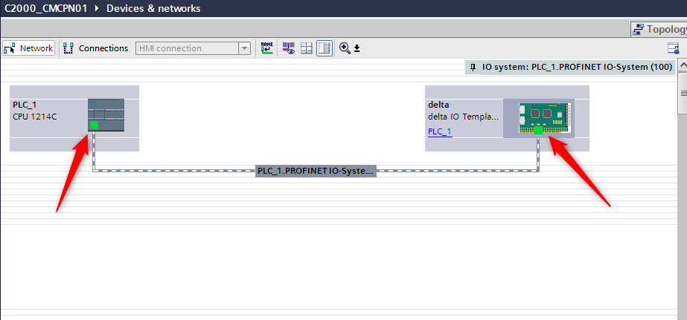Viewport: 687px width, 320px height.
Task: Toggle the highlighted view layout icon
Action: click(x=325, y=48)
